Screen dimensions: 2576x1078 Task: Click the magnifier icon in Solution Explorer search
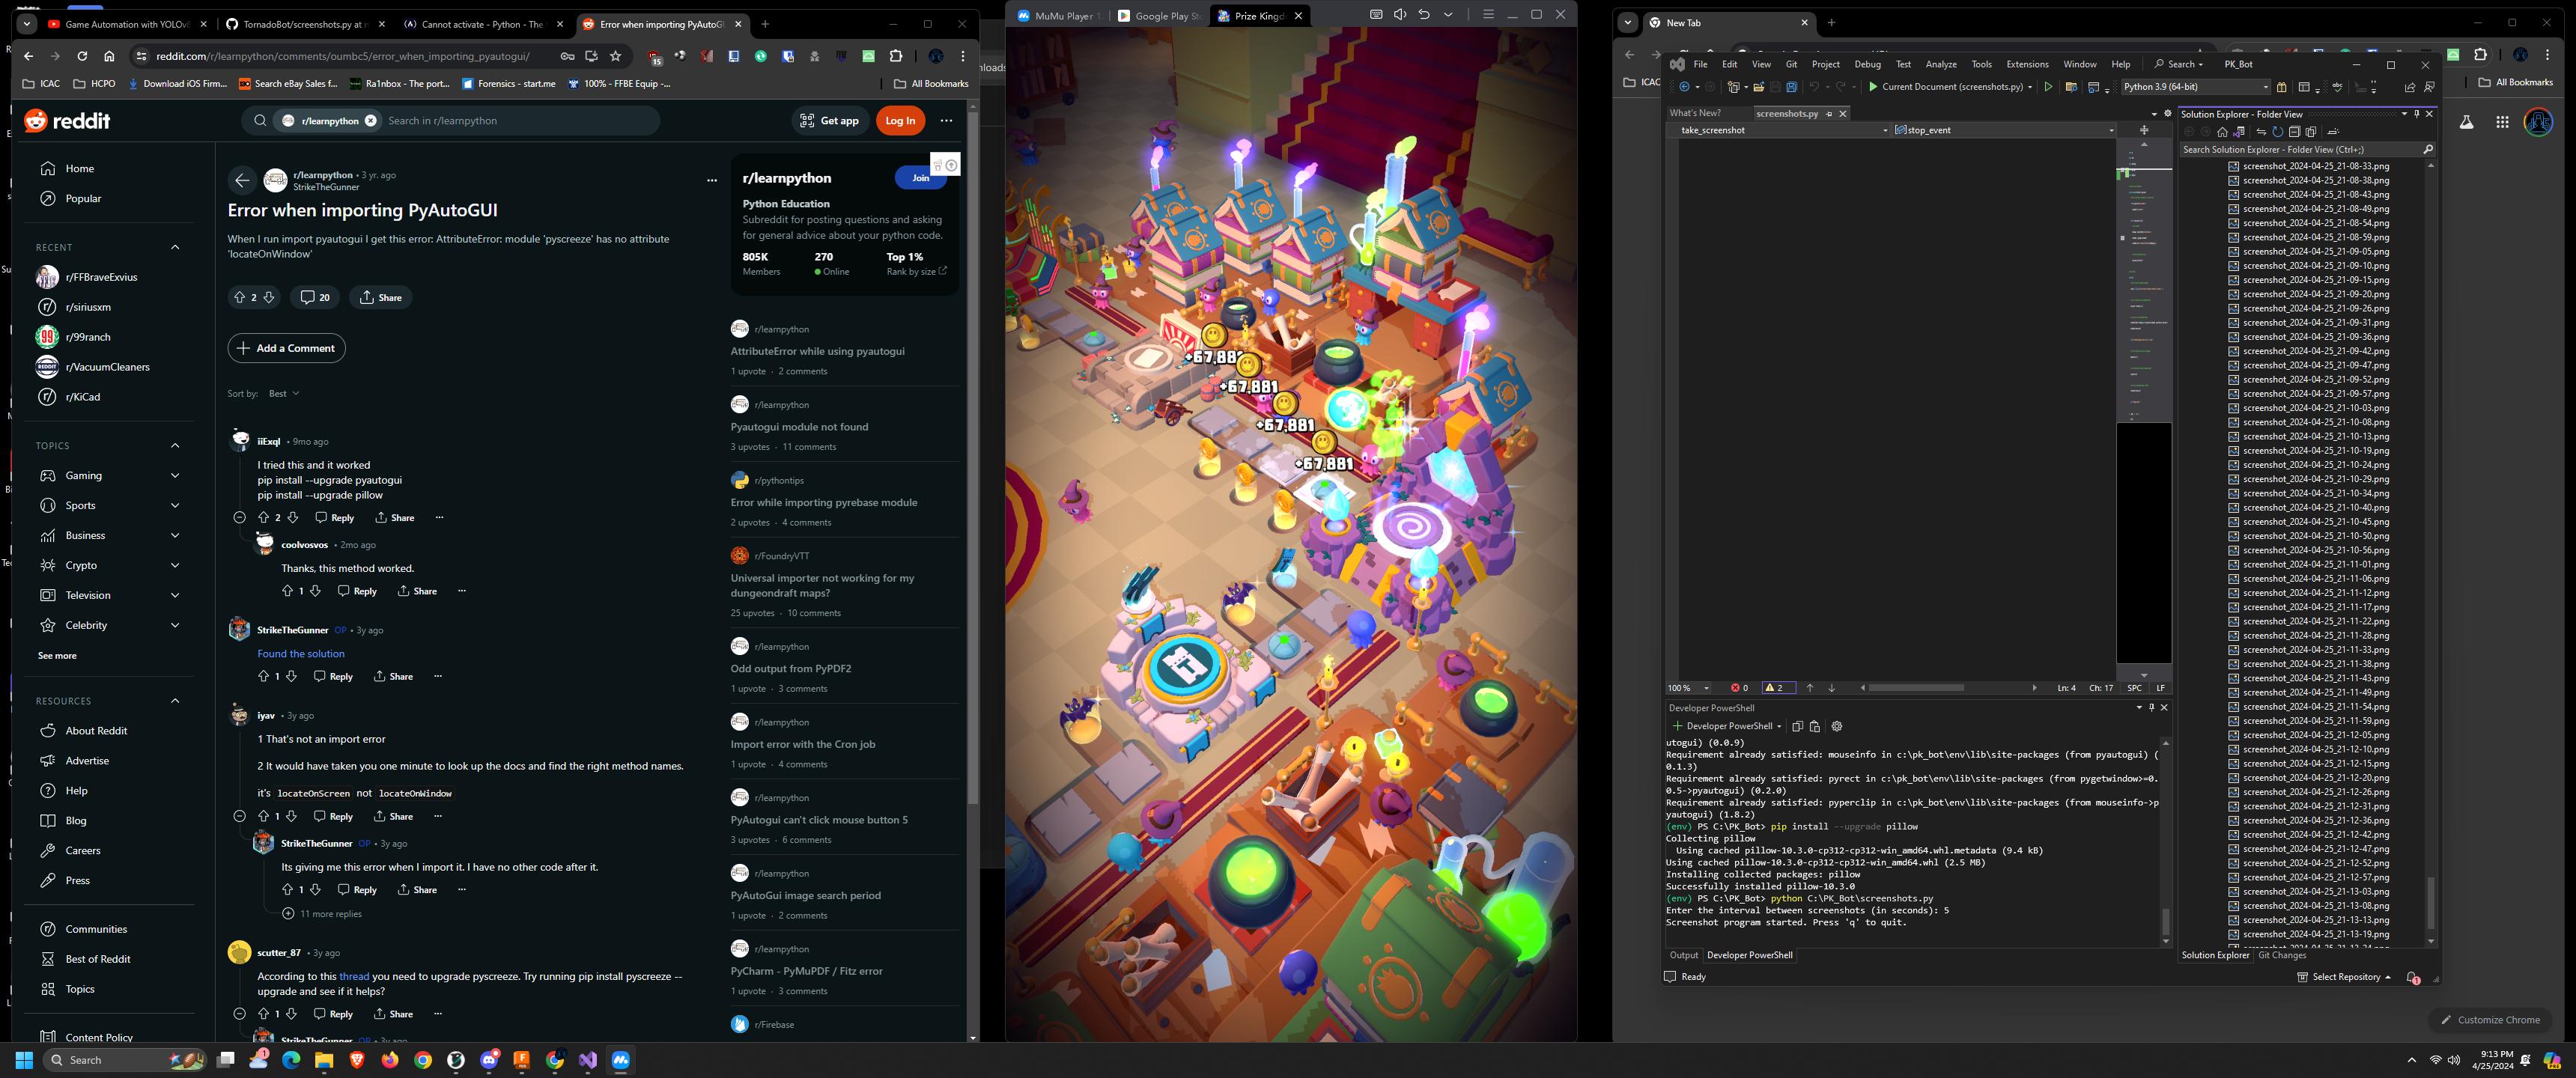pyautogui.click(x=2429, y=150)
